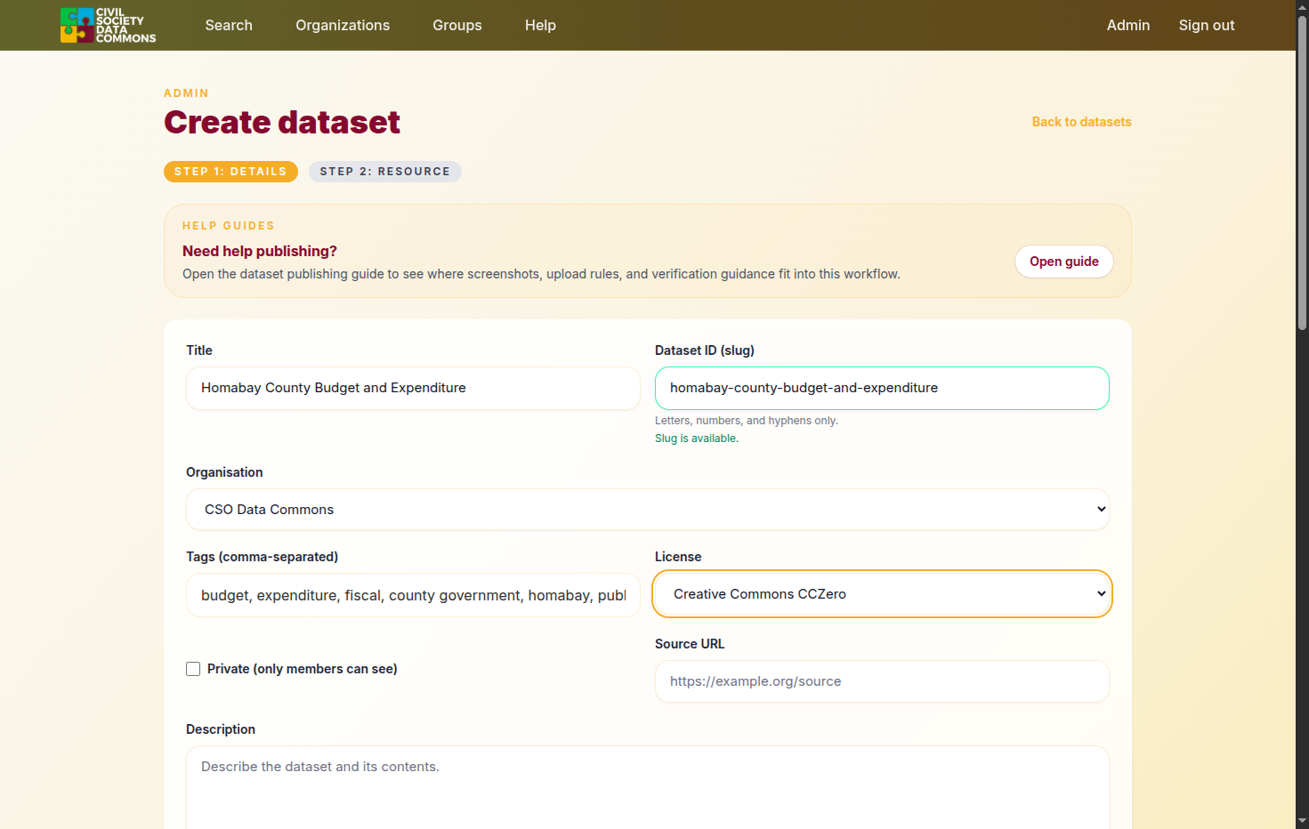This screenshot has height=829, width=1309.
Task: Click the 'Slug is available.' message
Action: pos(697,439)
